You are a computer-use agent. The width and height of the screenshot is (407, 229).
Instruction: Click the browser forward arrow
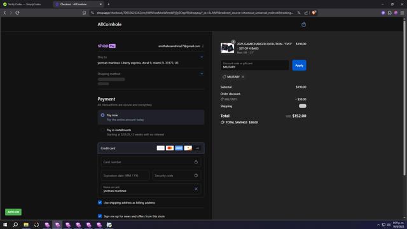coord(11,13)
